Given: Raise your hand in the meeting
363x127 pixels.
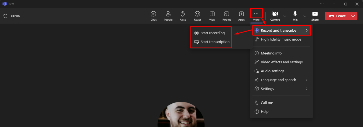Looking at the screenshot, I should click(183, 16).
